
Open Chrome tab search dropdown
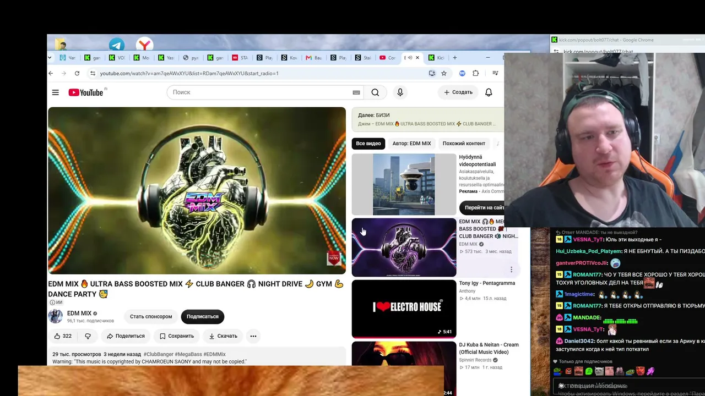(50, 58)
